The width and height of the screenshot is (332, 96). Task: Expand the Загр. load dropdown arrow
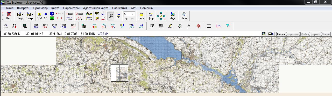(23, 14)
